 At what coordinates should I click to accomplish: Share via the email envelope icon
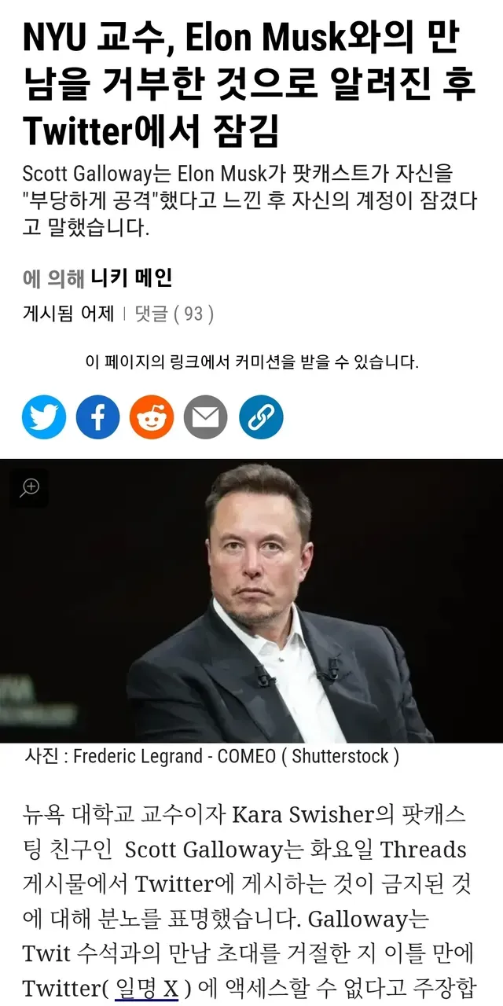tap(206, 417)
